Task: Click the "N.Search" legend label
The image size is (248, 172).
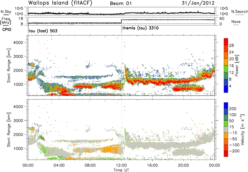Action: point(240,11)
